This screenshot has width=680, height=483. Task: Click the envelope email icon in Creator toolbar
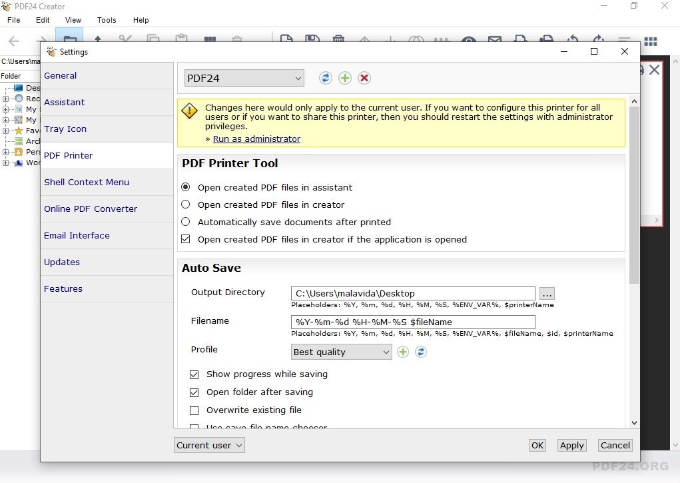pyautogui.click(x=495, y=39)
